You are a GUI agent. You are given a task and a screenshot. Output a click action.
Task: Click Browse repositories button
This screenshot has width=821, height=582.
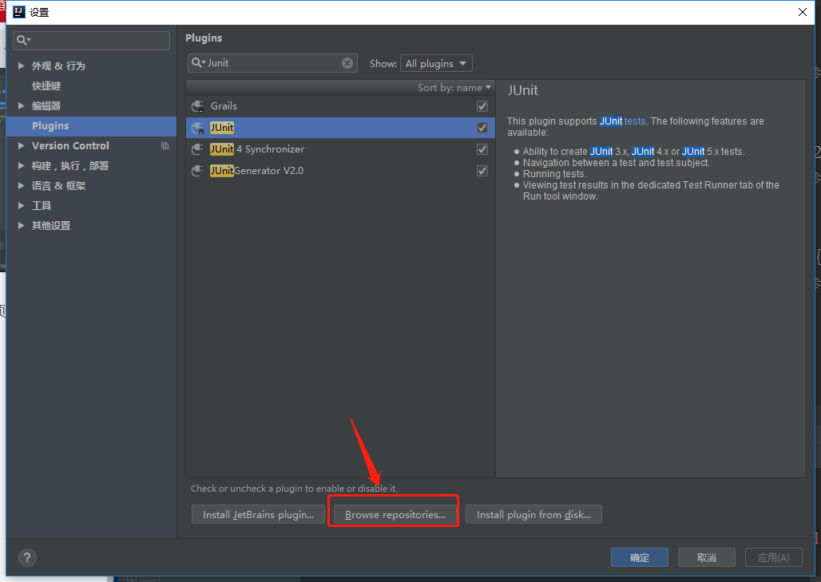[x=395, y=514]
